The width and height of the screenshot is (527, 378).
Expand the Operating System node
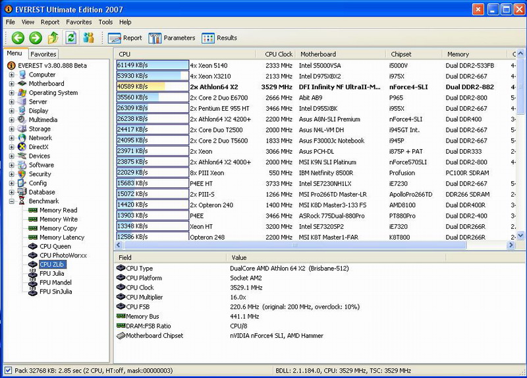tap(12, 92)
